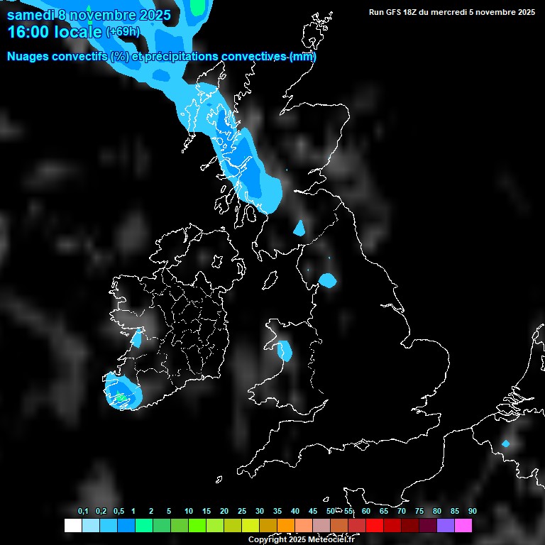Click the Run GFS 18Z header text
This screenshot has height=545, width=545.
click(452, 12)
